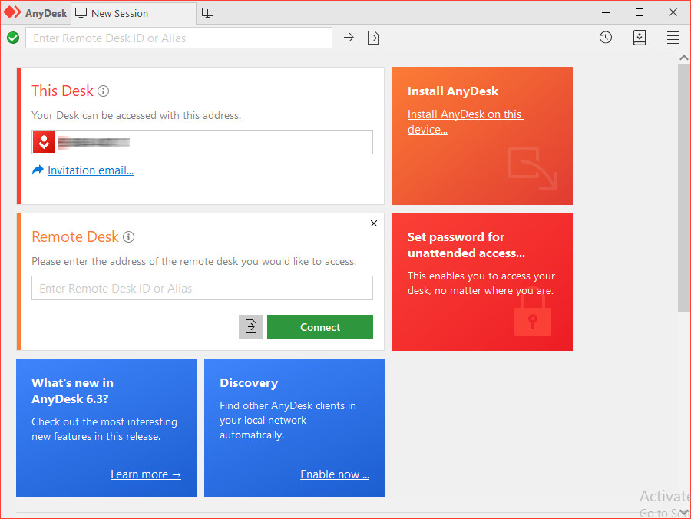Click the scrollbar up arrow
Viewport: 691px width, 519px height.
pos(683,58)
